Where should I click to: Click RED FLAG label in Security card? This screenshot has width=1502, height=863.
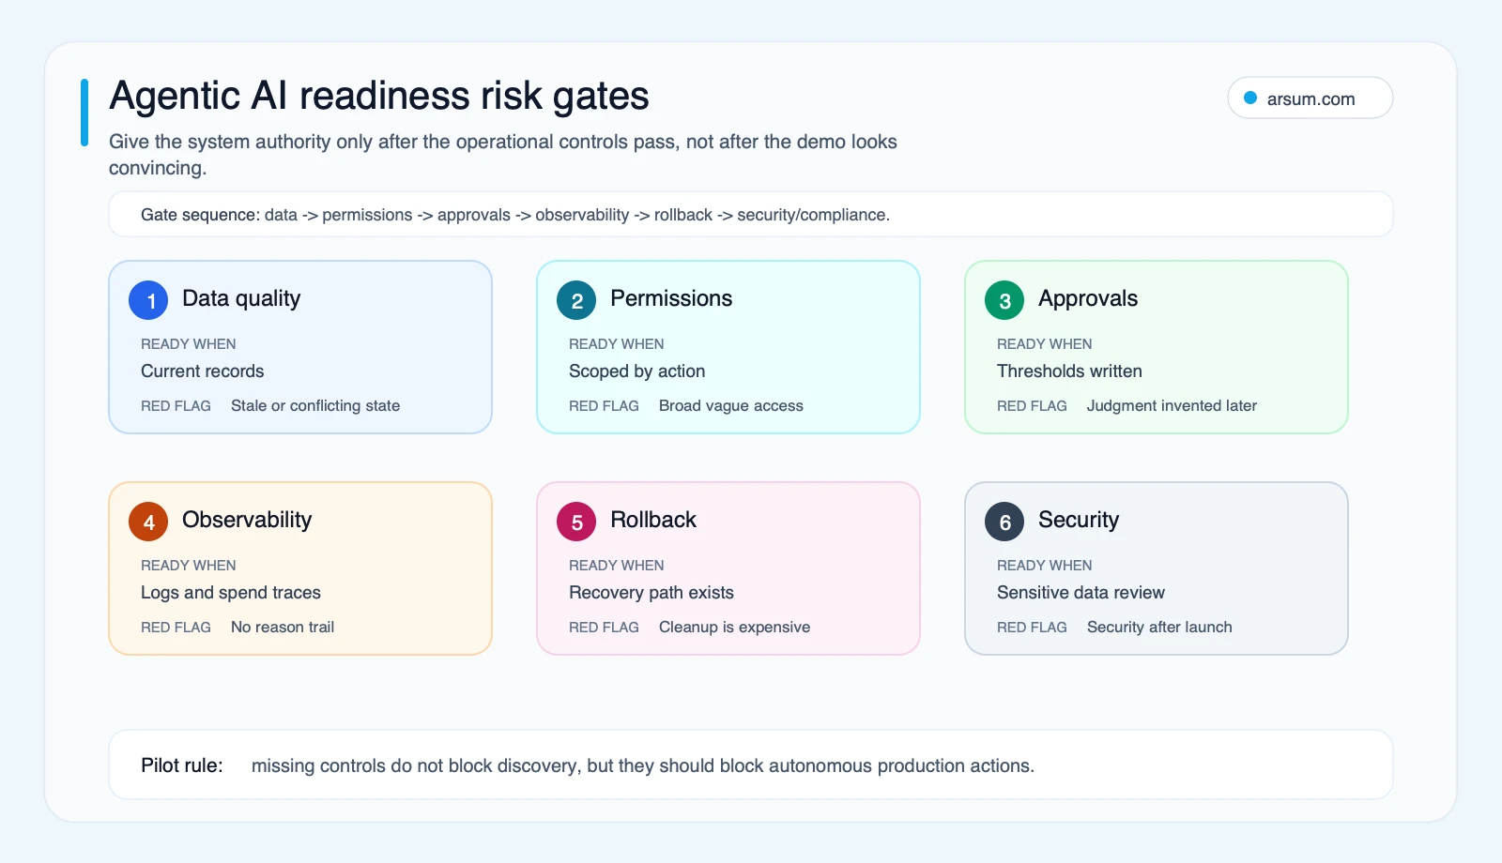pyautogui.click(x=1032, y=628)
